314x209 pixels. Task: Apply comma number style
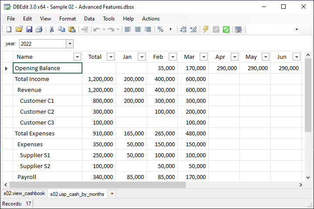pyautogui.click(x=171, y=30)
